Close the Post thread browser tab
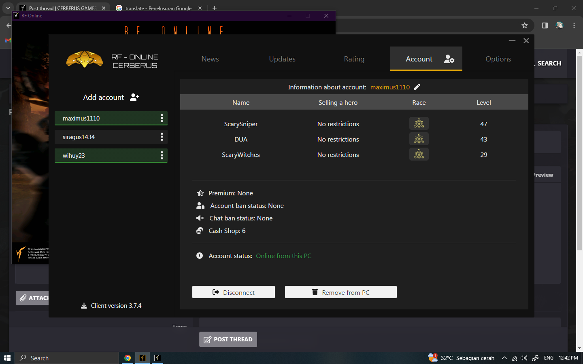This screenshot has height=364, width=583. (104, 8)
